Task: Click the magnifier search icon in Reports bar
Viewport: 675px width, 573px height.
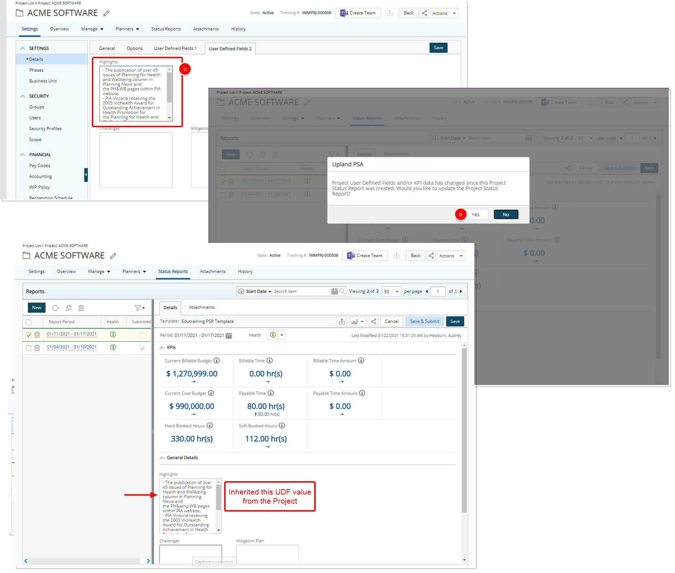Action: tap(342, 291)
